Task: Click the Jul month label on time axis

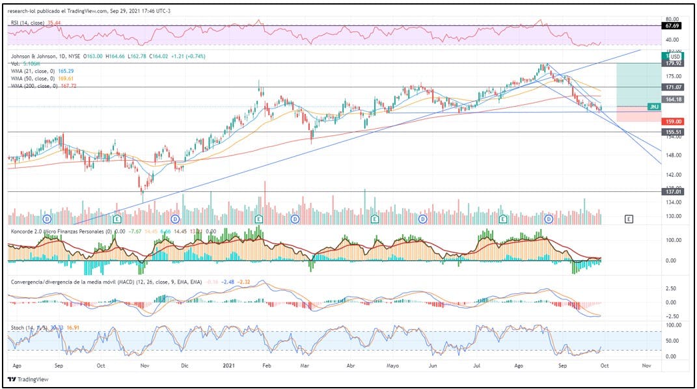Action: (476, 366)
